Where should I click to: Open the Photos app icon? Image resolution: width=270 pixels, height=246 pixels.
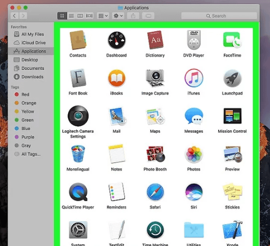point(194,154)
